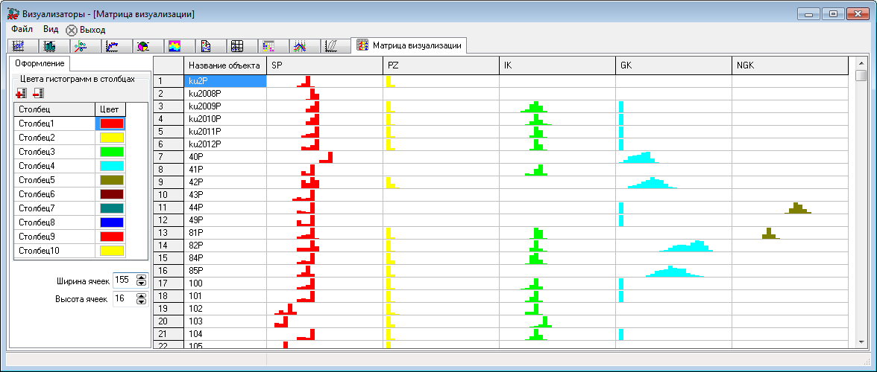The width and height of the screenshot is (877, 372).
Task: Open the histogram bar chart tab
Action: click(51, 45)
